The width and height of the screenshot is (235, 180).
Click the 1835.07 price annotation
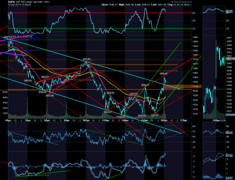pos(111,93)
